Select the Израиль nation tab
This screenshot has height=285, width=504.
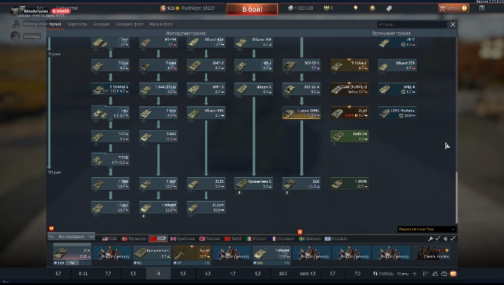(336, 239)
